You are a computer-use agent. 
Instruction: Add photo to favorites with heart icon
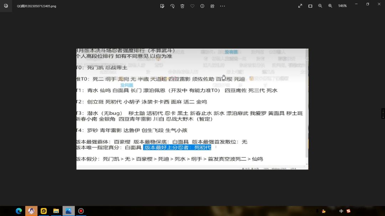[192, 6]
